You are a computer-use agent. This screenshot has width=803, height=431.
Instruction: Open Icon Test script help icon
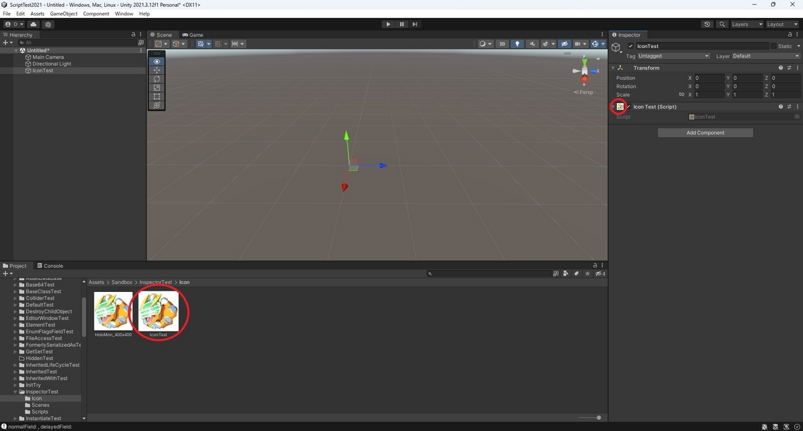point(780,106)
